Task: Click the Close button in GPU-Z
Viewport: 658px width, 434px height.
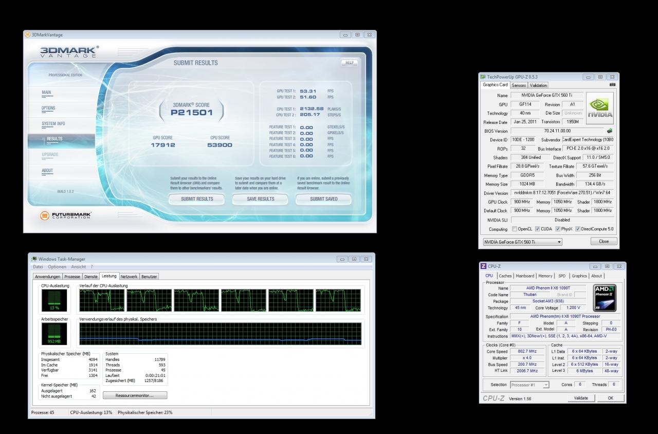Action: [x=604, y=241]
